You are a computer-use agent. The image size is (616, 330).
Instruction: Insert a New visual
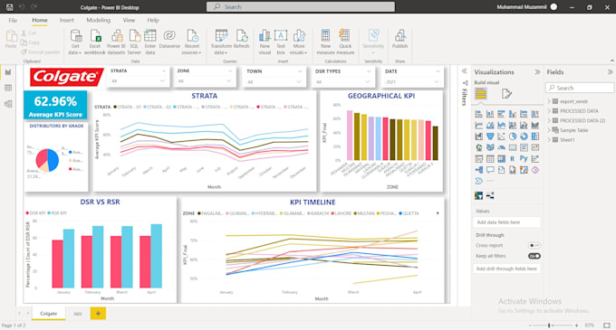coord(265,42)
